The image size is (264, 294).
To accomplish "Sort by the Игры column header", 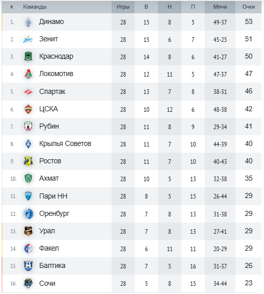I will tap(123, 7).
